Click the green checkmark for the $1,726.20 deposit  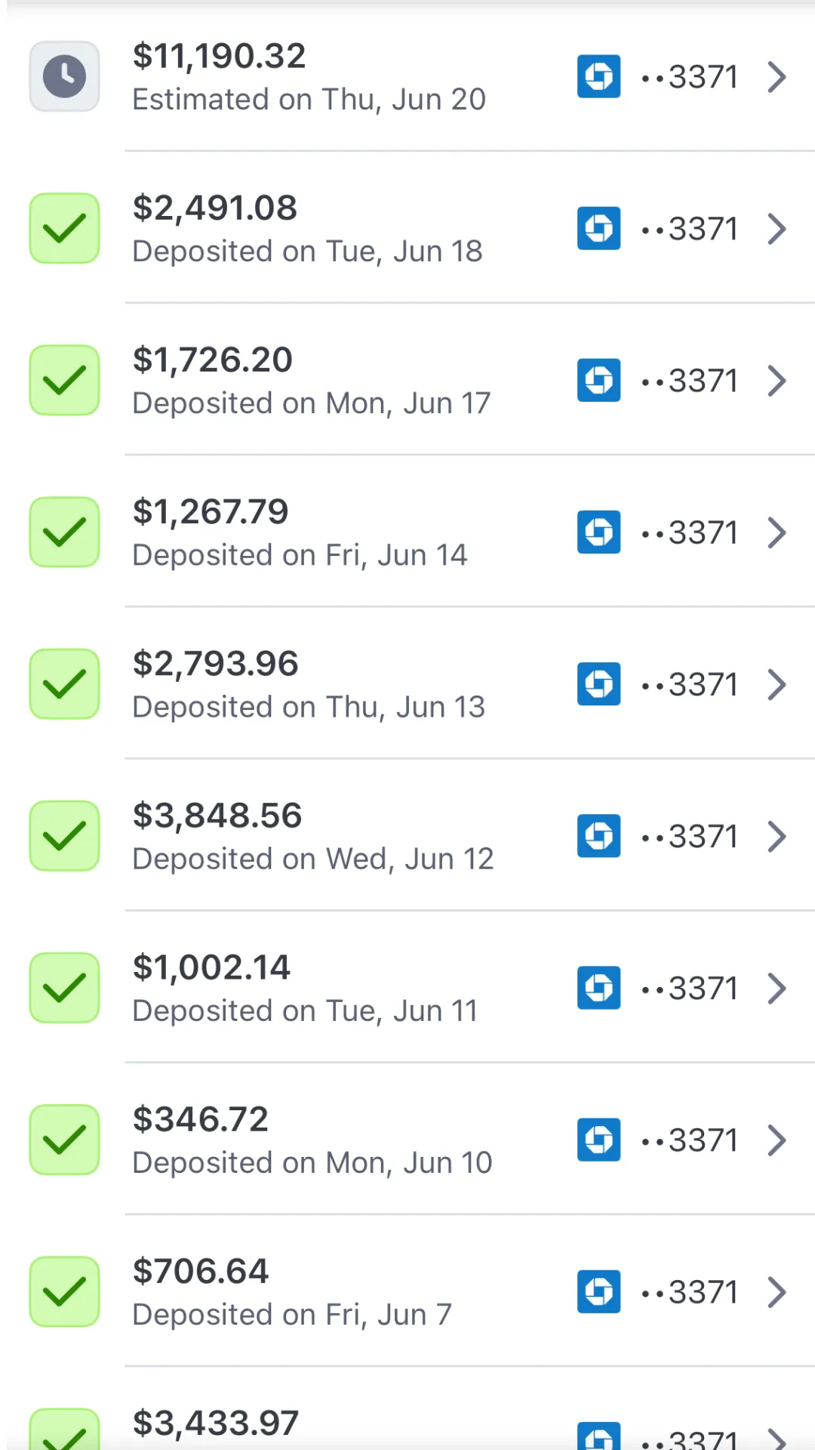pos(64,380)
